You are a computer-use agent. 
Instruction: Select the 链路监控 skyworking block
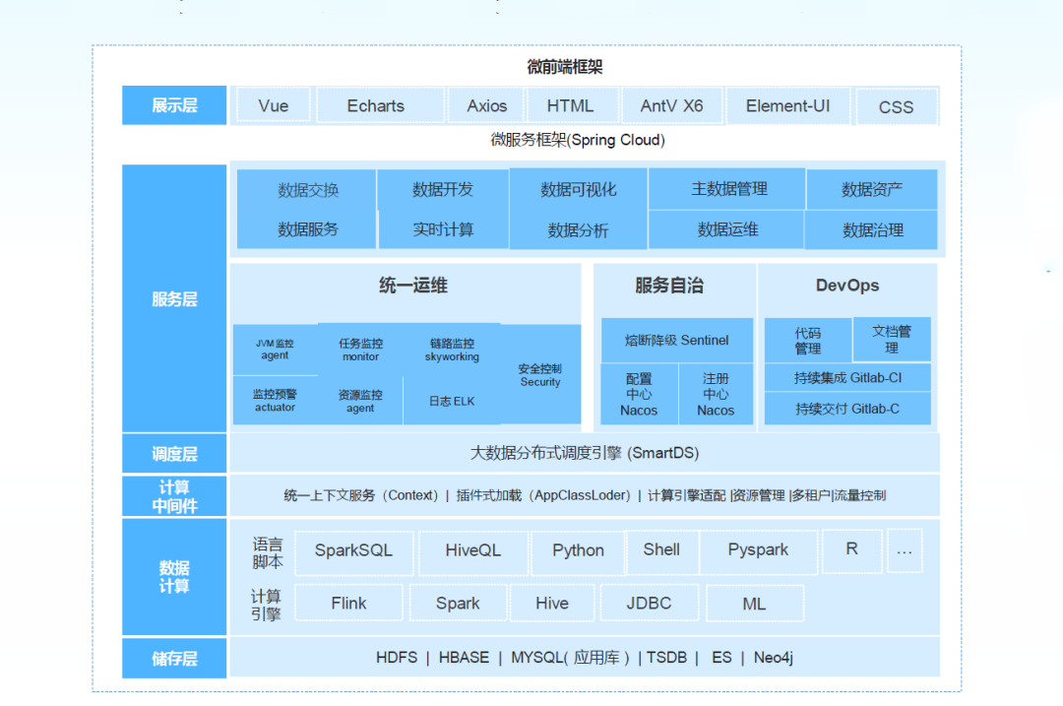452,350
